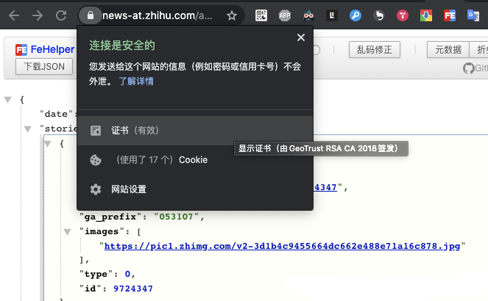Show the certificate (证书 有效) entry
488x301 pixels.
[195, 131]
